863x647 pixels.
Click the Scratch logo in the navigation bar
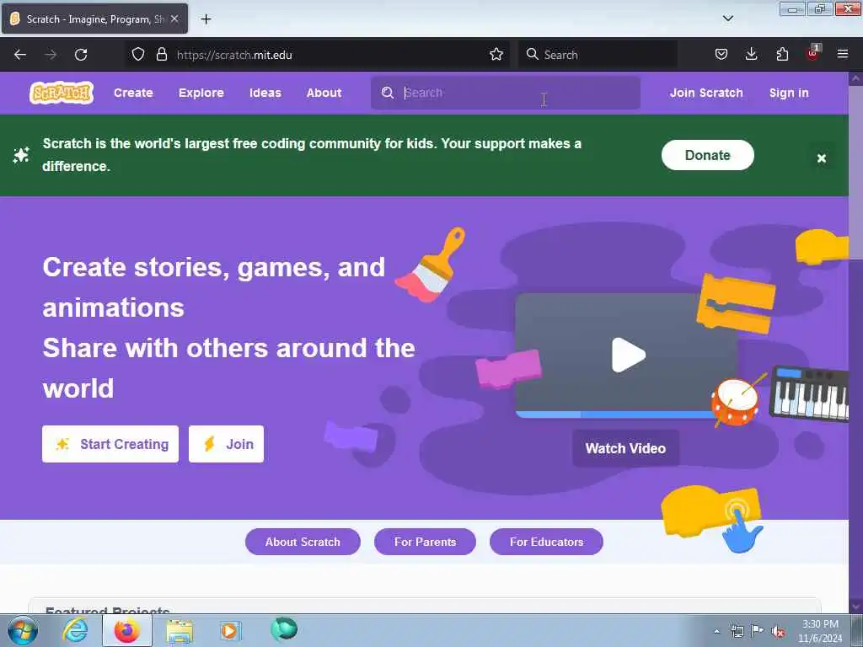(61, 93)
